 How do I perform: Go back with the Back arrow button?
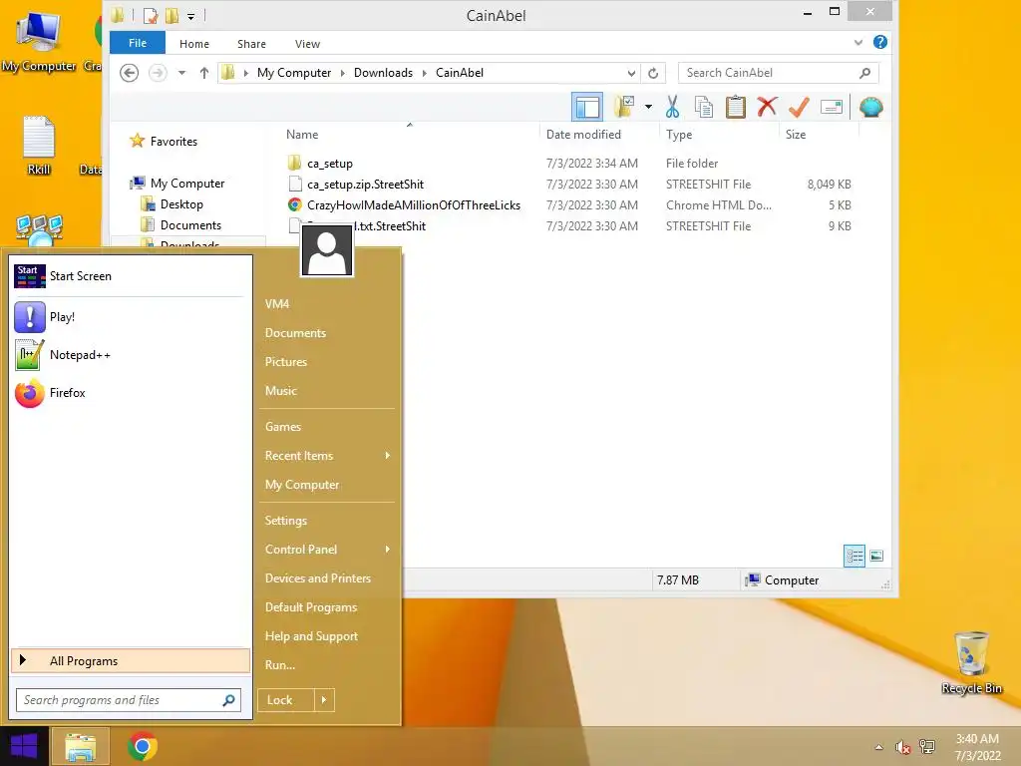[x=129, y=73]
